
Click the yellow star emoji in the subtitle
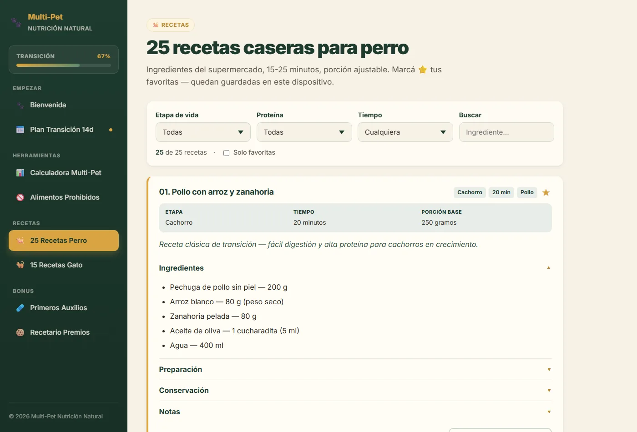pyautogui.click(x=423, y=70)
